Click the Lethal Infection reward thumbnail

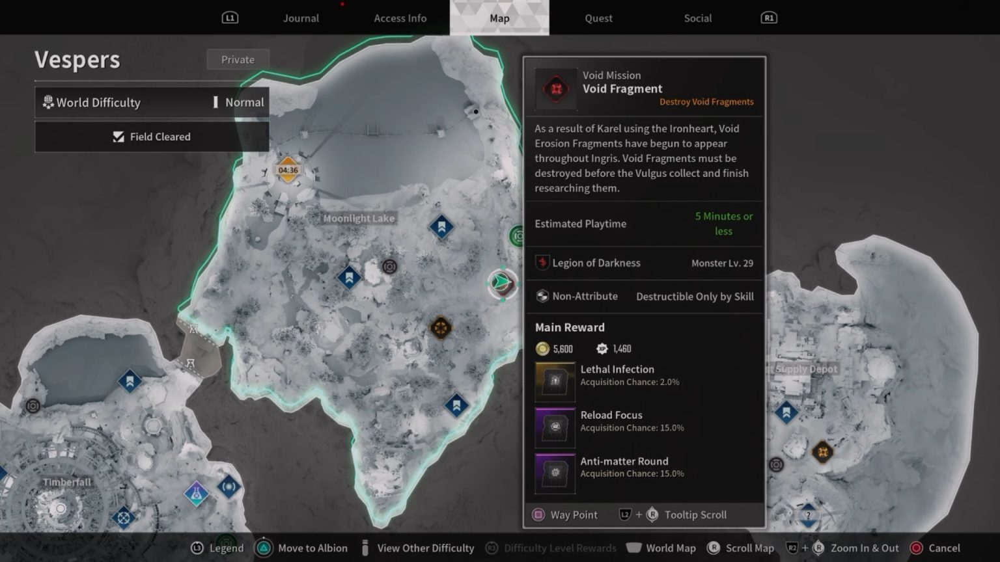pyautogui.click(x=555, y=381)
